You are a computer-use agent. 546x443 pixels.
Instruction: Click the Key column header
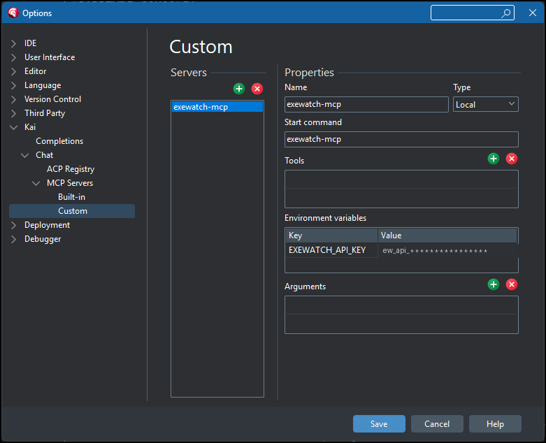point(332,235)
